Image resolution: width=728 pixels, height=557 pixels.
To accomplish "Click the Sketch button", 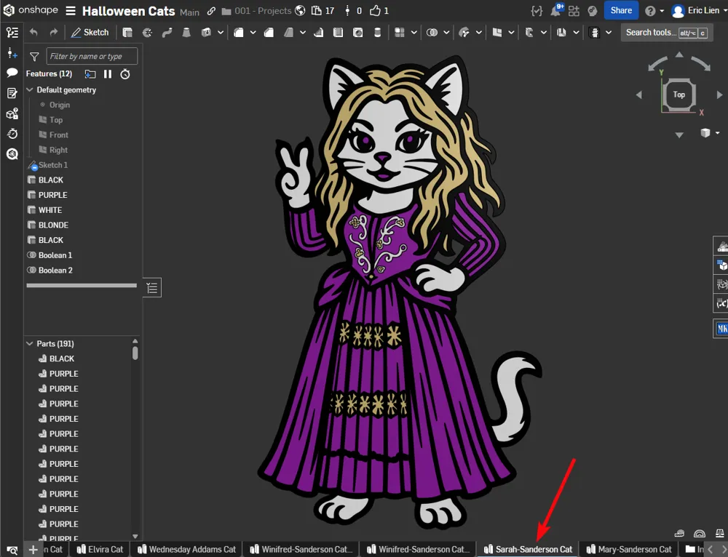I will coord(90,33).
